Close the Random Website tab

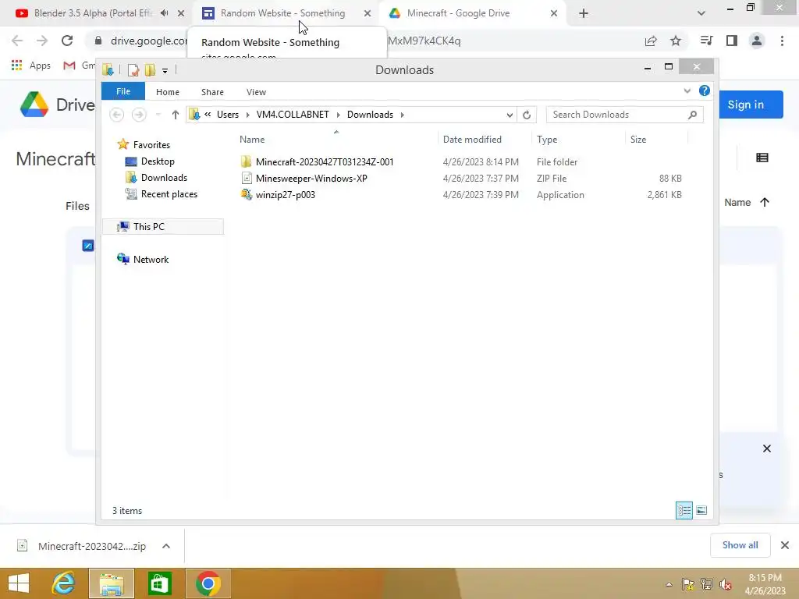pyautogui.click(x=368, y=13)
